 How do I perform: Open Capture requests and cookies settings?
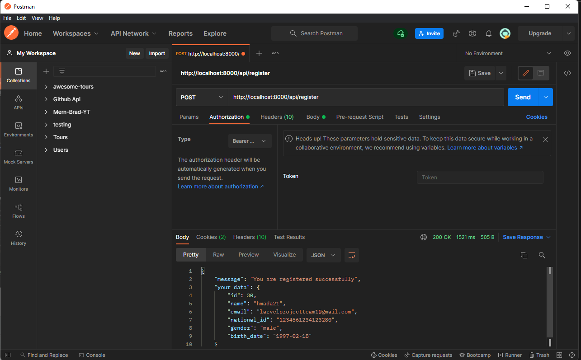[x=428, y=355]
